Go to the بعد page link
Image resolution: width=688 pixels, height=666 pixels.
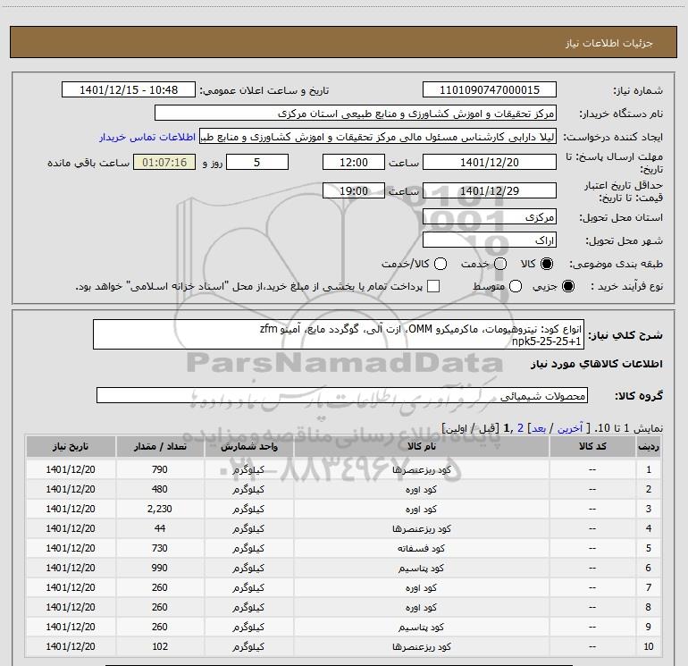pos(539,428)
